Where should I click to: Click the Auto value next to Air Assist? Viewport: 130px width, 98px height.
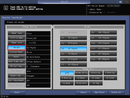pyautogui.click(x=38, y=71)
